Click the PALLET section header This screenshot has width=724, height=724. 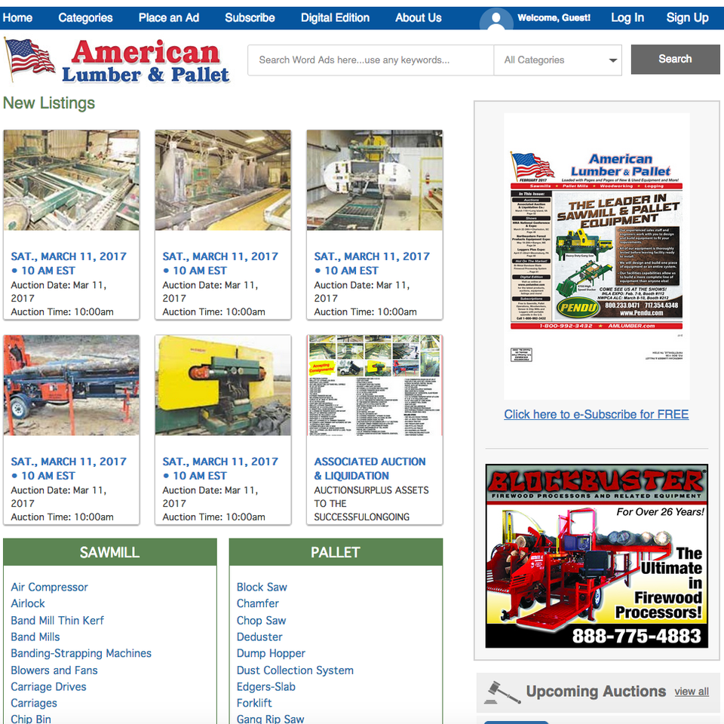(x=336, y=552)
